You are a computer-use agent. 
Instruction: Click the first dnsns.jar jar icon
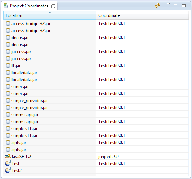[x=8, y=37]
